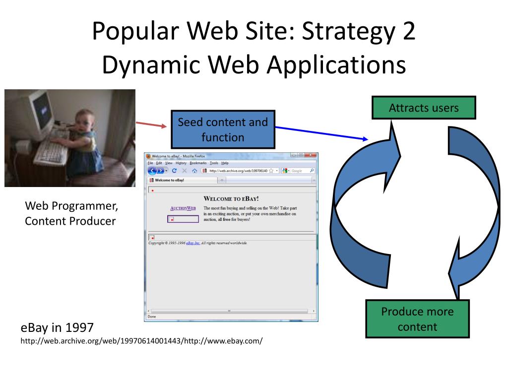
Task: Click 'The most fun buying and selling' paragraph
Action: [250, 214]
